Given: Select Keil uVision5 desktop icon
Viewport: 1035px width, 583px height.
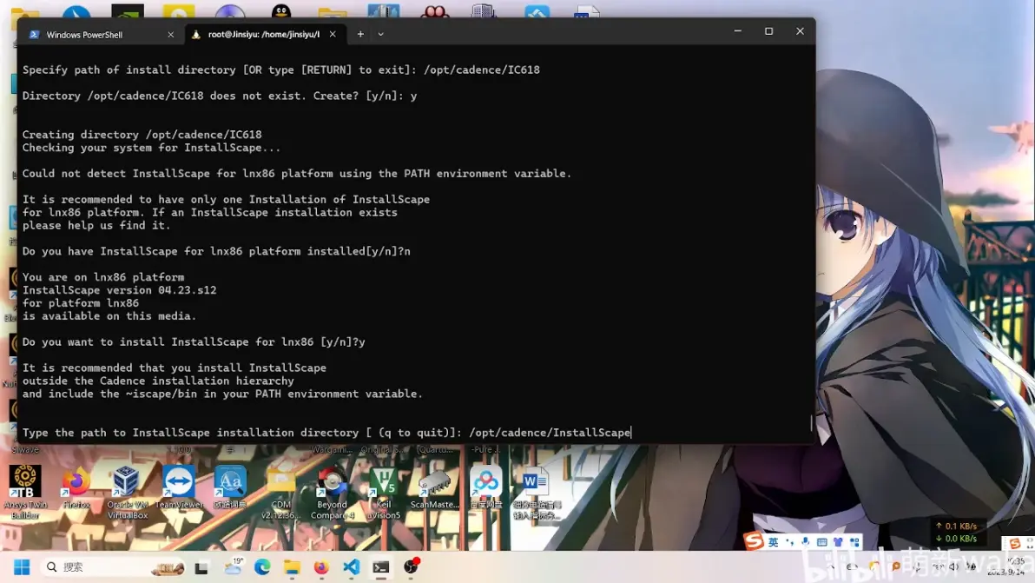Looking at the screenshot, I should point(384,491).
